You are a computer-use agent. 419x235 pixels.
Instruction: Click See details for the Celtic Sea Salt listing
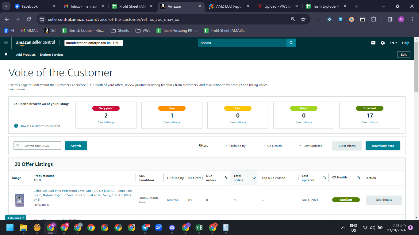click(384, 200)
